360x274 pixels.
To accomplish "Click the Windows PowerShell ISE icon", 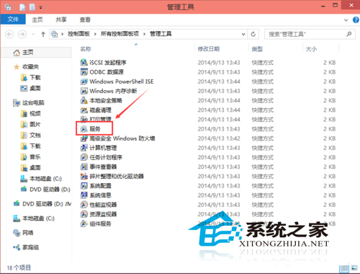I will 84,81.
